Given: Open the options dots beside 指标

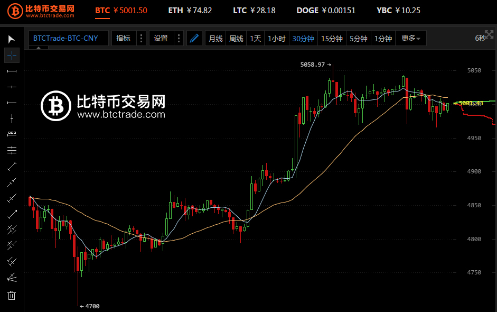Looking at the screenshot, I should pos(142,39).
